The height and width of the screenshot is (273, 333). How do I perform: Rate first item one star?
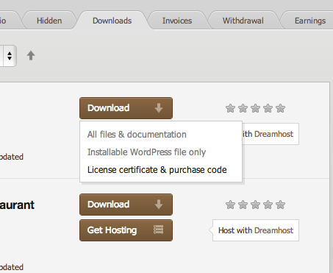point(230,108)
